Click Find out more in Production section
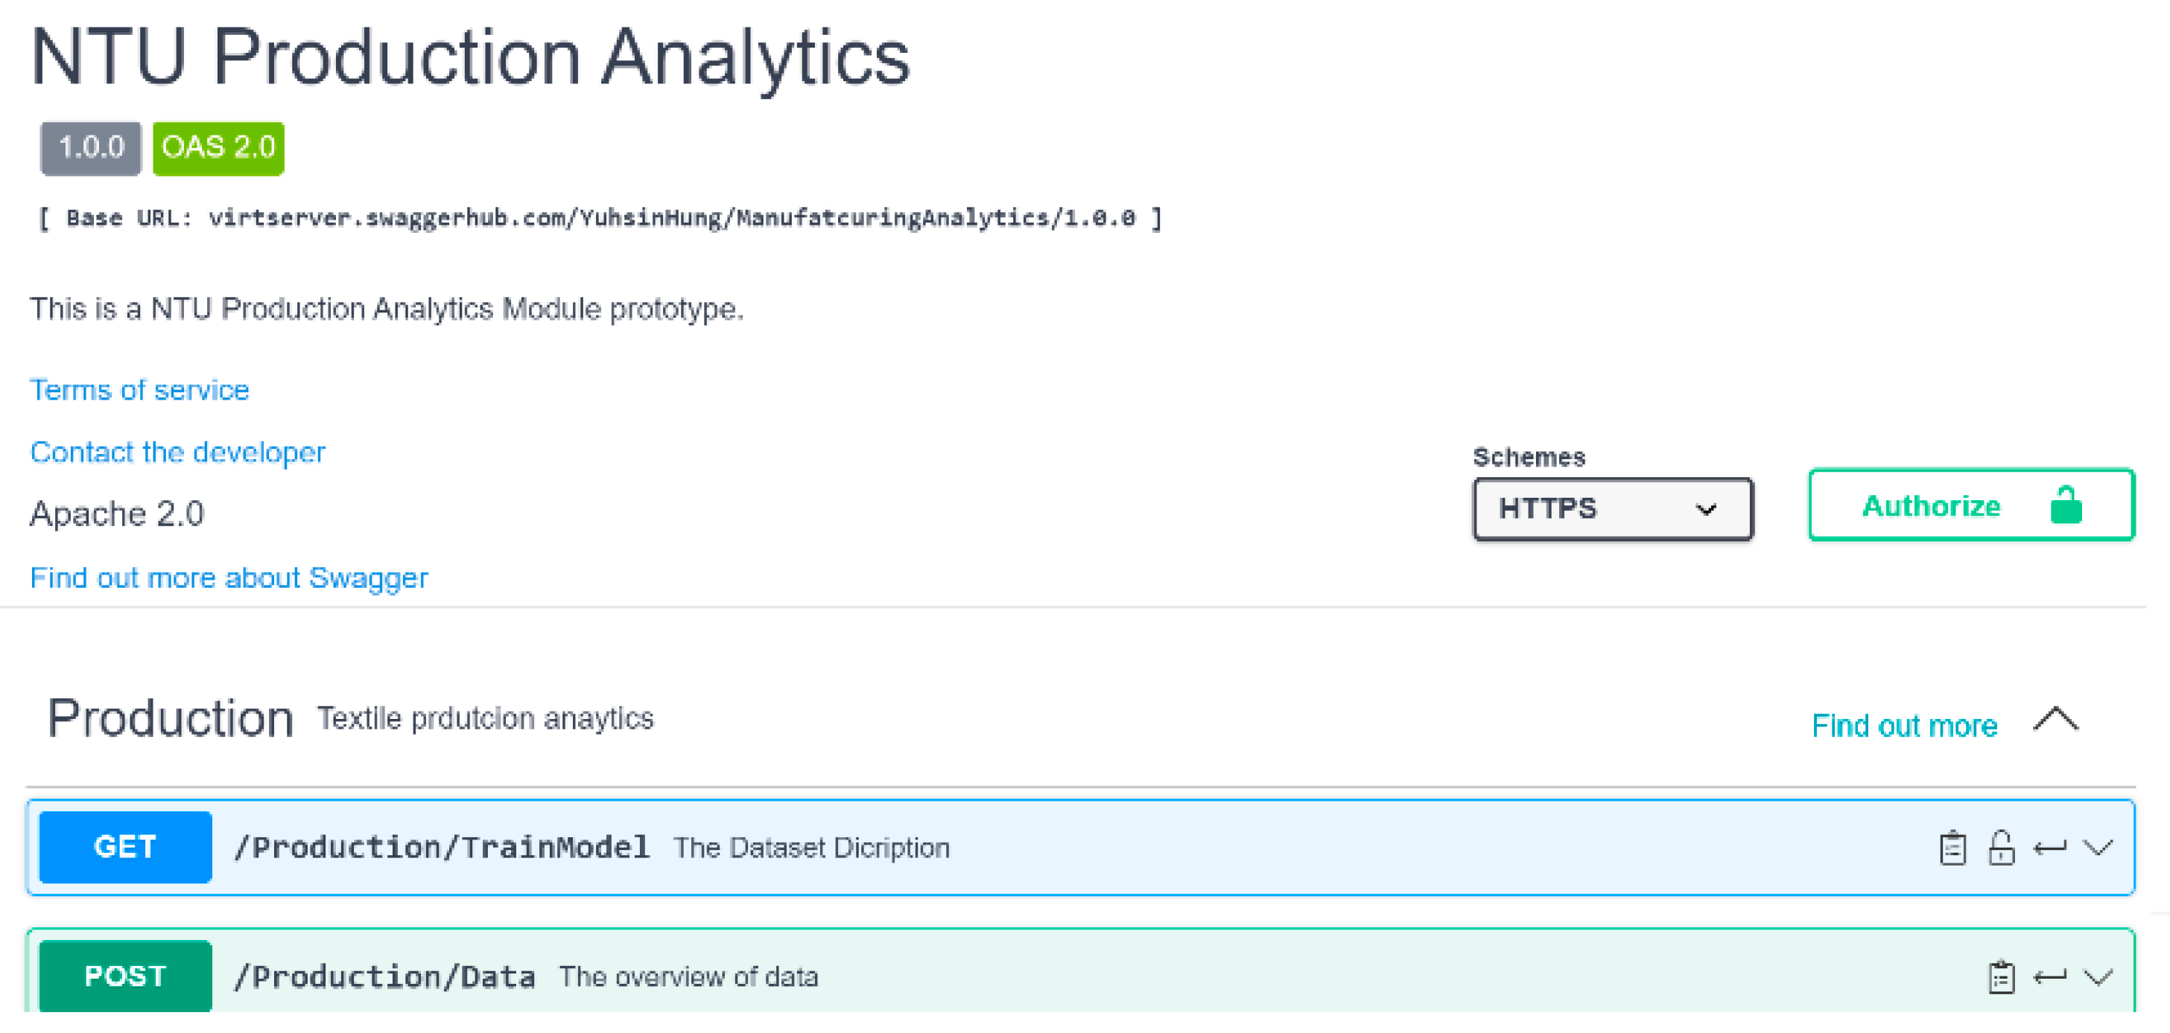 pyautogui.click(x=1904, y=726)
